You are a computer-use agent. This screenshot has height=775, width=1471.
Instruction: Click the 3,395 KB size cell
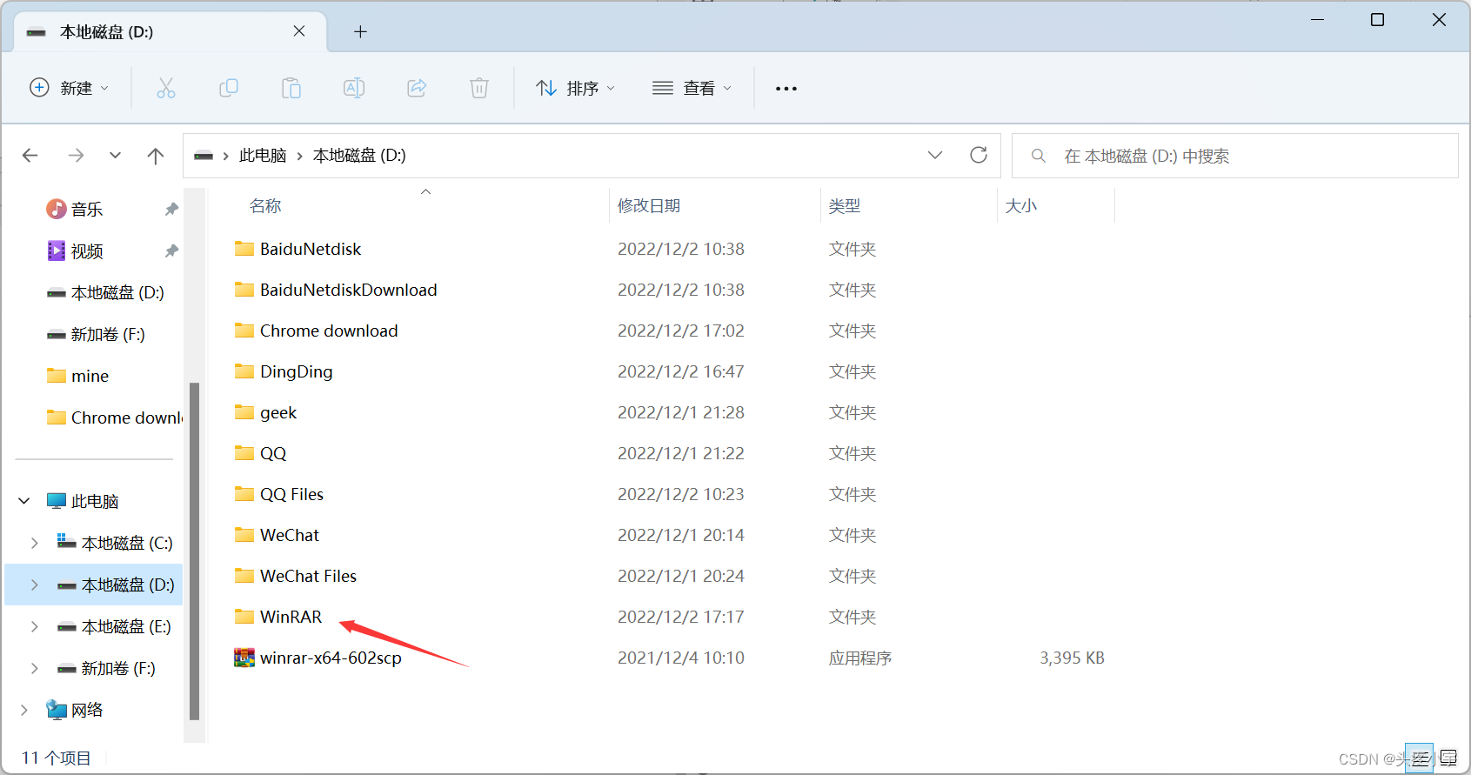click(x=1072, y=658)
